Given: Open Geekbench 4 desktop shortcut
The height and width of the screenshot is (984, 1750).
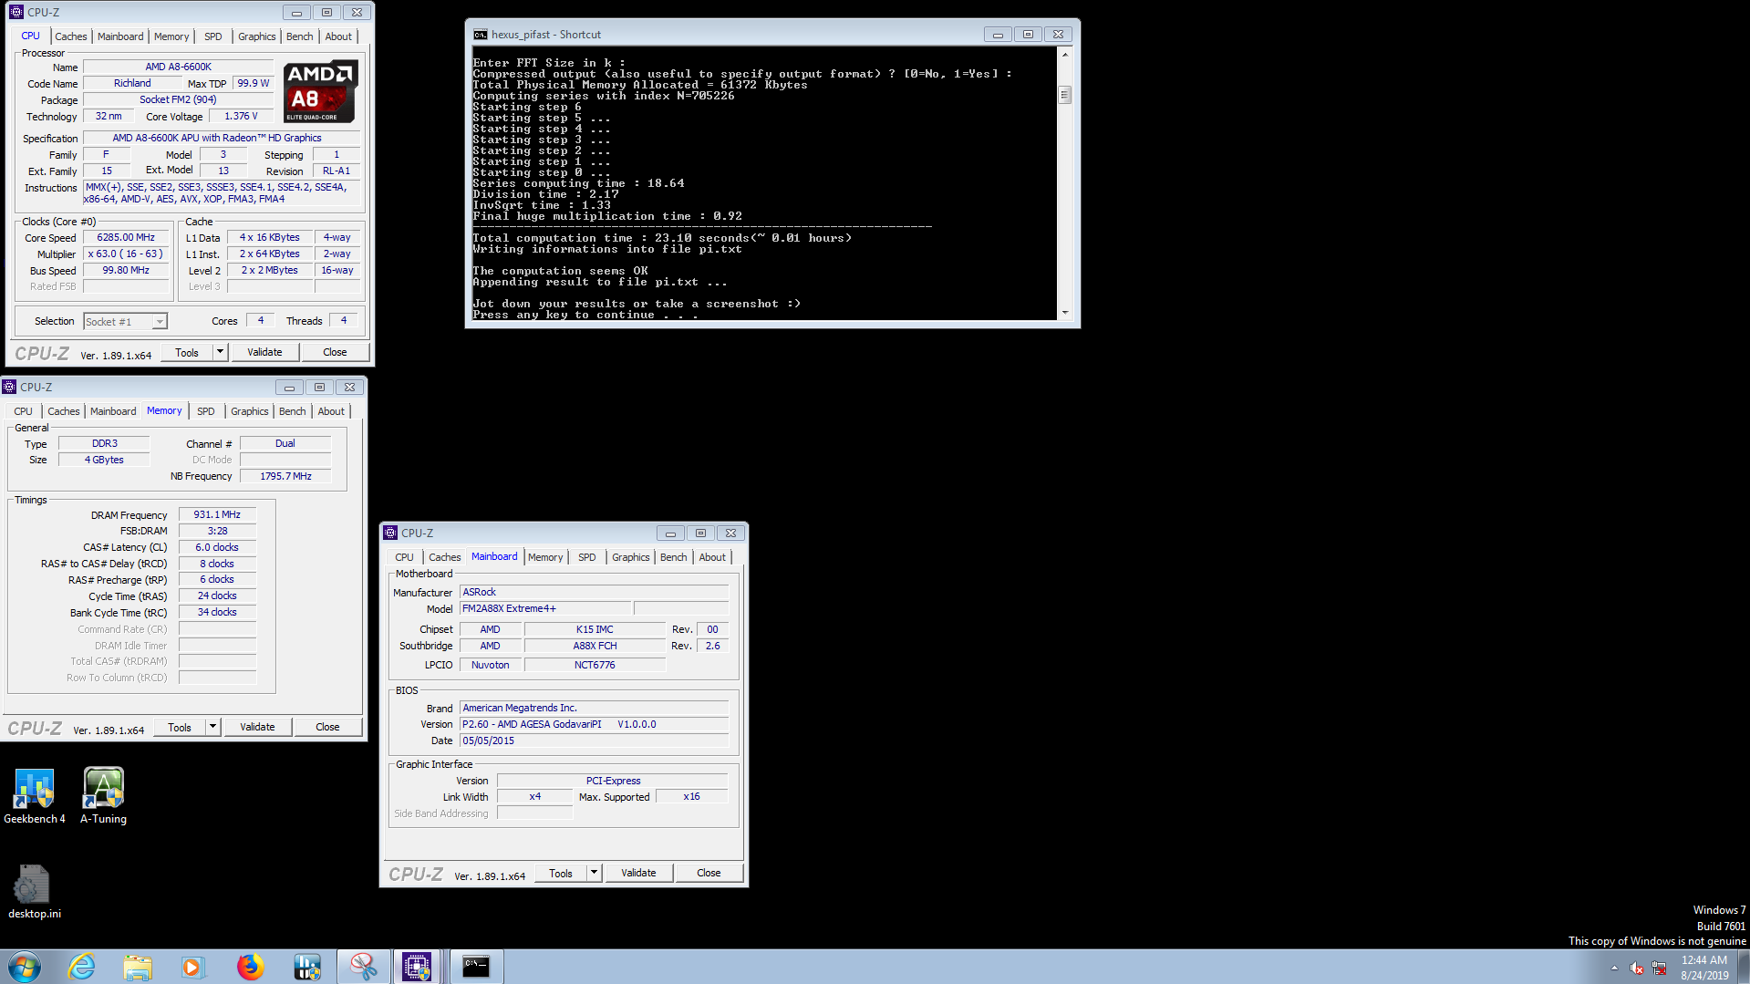Looking at the screenshot, I should [x=34, y=795].
